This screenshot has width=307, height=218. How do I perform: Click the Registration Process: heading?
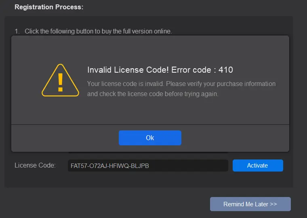(49, 7)
